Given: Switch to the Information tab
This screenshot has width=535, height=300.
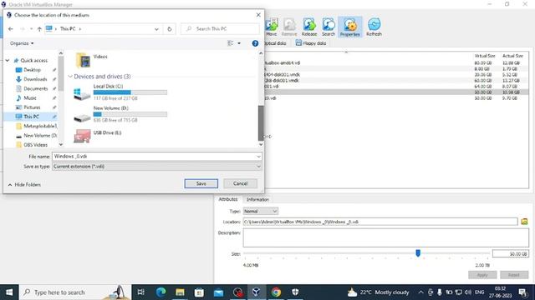Looking at the screenshot, I should click(257, 199).
